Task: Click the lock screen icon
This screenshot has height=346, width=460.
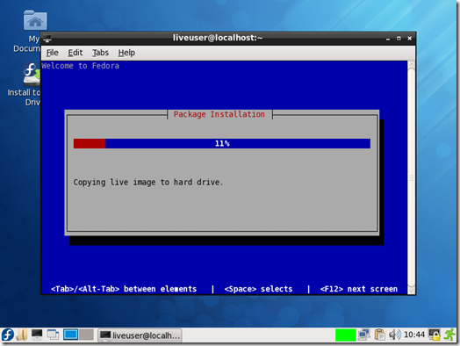Action: [x=435, y=335]
